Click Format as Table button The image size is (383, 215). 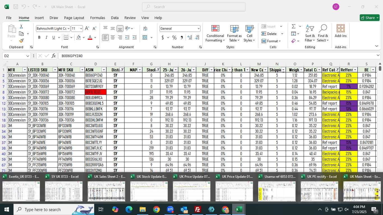point(234,33)
